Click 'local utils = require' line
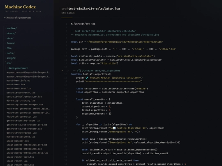Image resolution: width=222 pixels, height=166 pixels. 95,64
